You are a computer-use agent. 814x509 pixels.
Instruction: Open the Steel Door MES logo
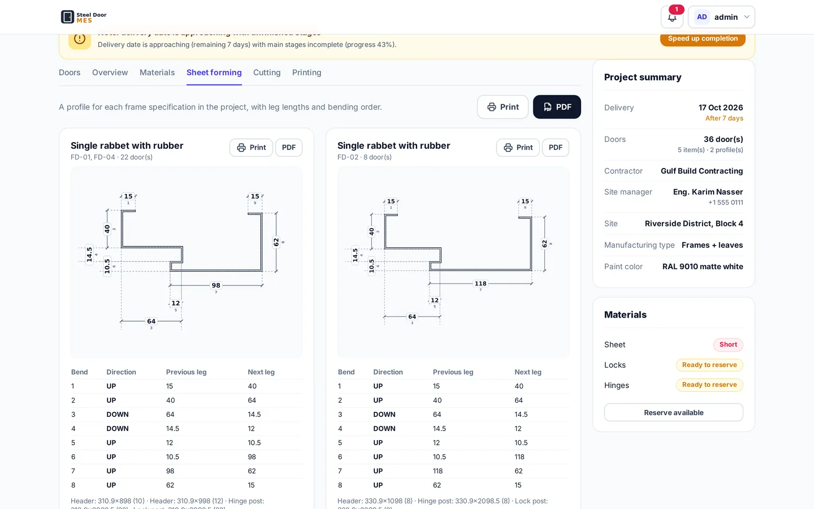(84, 17)
